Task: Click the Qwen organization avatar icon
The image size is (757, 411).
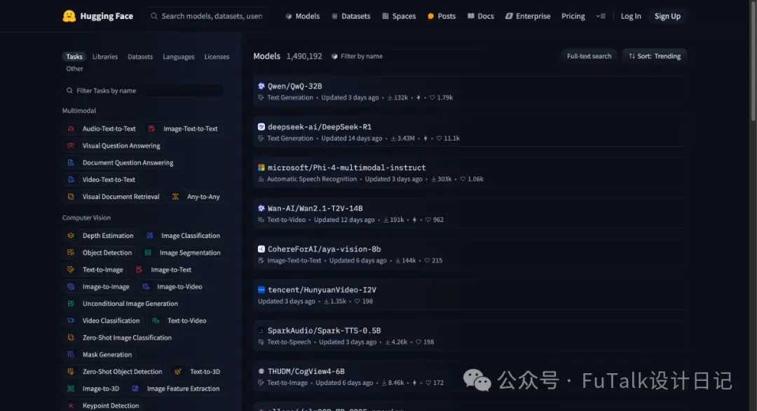Action: 261,86
